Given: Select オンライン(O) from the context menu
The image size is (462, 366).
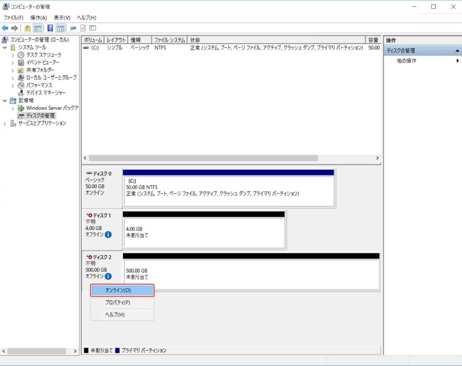Looking at the screenshot, I should pyautogui.click(x=122, y=290).
